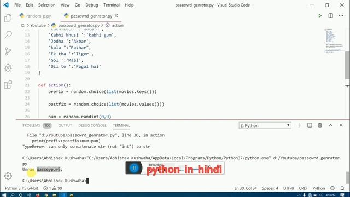Screen dimensions: 350x197
Task: Open the terminal selector '2: Python' dropdown
Action: (x=265, y=125)
